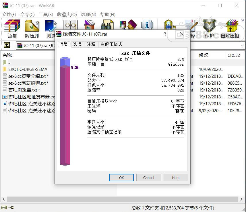Minimize the WinRAR window
Viewport: 246px width, 212px height.
click(x=203, y=6)
